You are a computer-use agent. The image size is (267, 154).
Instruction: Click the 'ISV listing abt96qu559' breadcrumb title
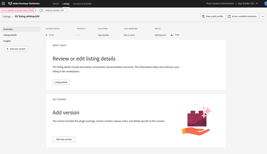[x=27, y=16]
